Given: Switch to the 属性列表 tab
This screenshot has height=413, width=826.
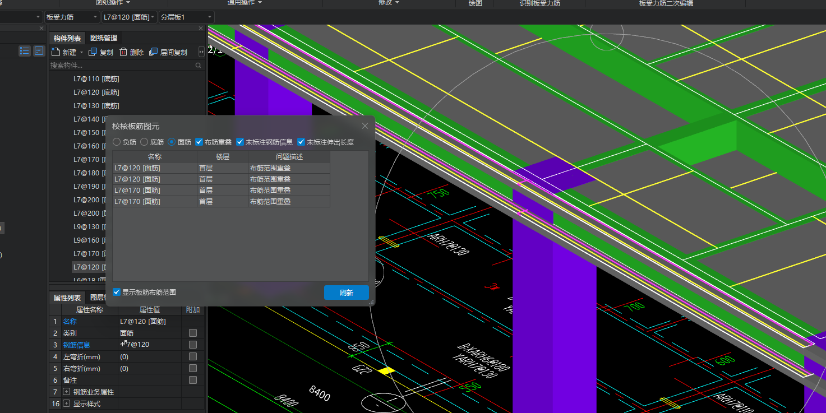Looking at the screenshot, I should 67,298.
